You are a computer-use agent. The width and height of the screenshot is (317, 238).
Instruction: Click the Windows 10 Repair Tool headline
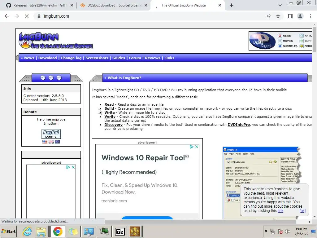point(145,158)
